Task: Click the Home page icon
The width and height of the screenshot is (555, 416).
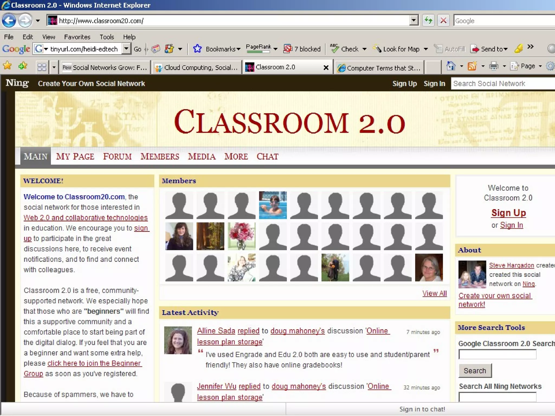Action: pos(451,66)
